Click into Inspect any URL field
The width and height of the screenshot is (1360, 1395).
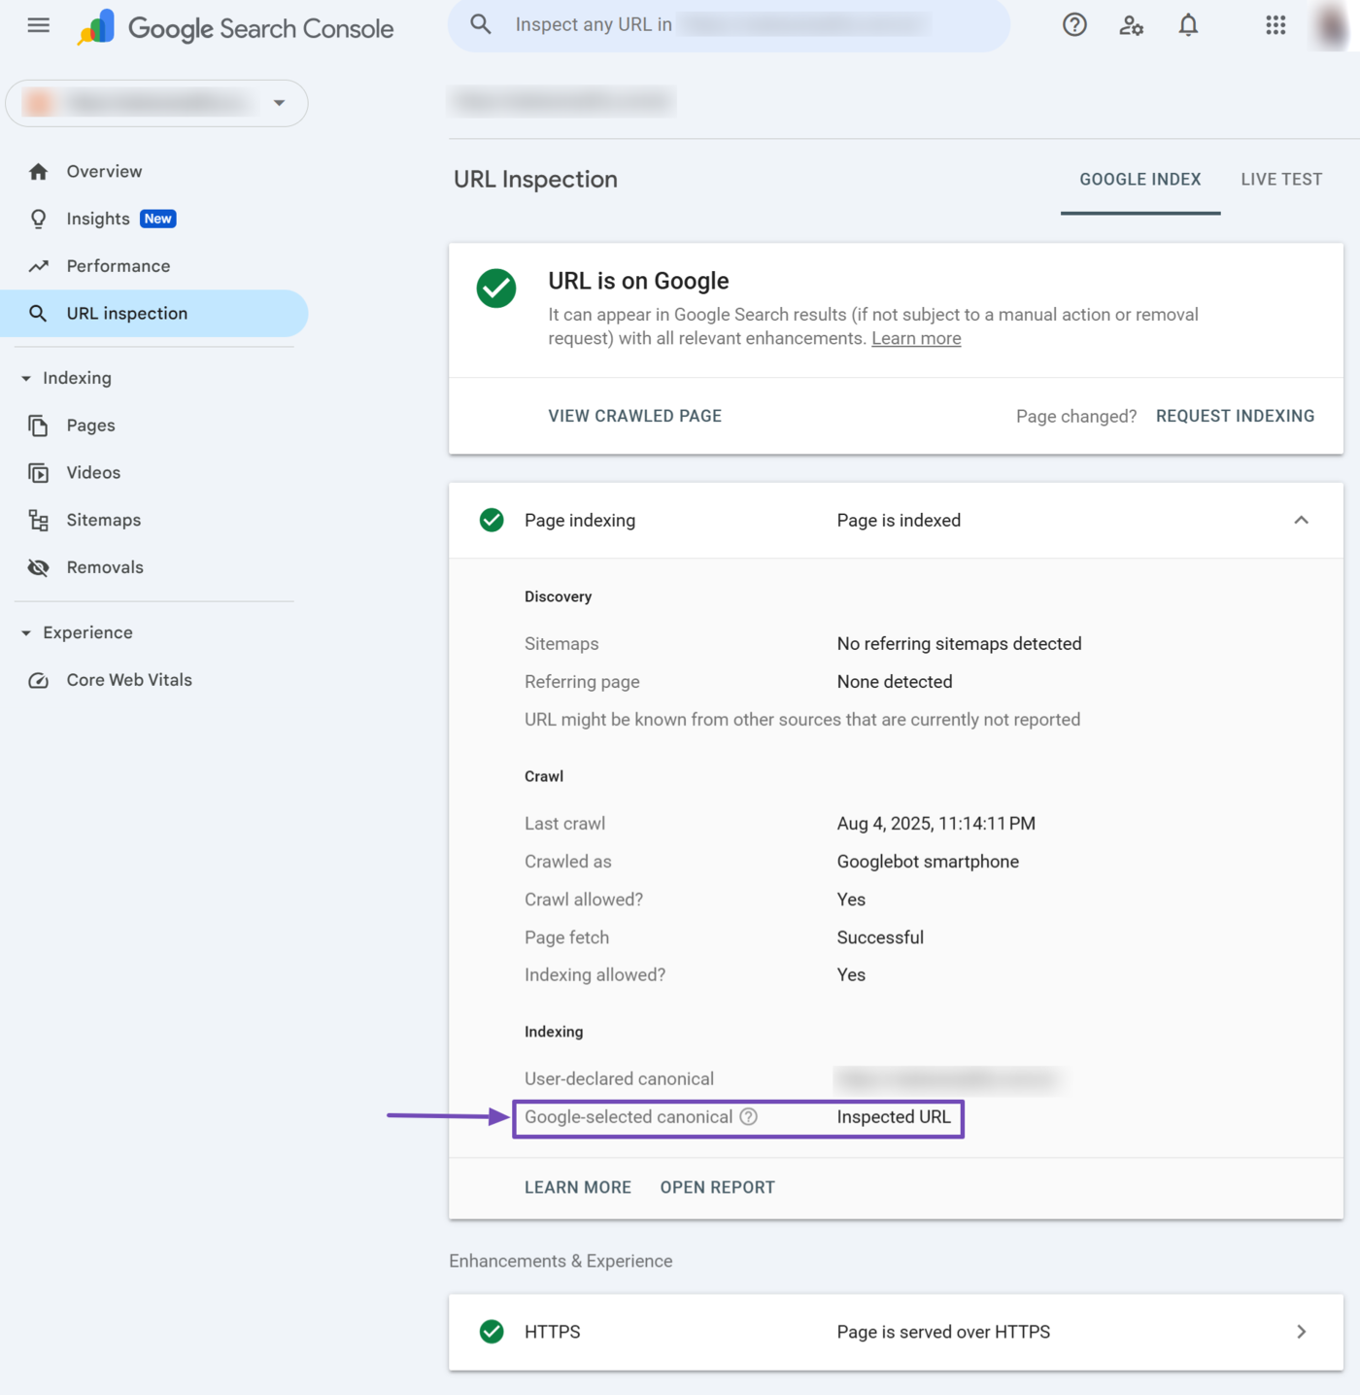tap(729, 24)
